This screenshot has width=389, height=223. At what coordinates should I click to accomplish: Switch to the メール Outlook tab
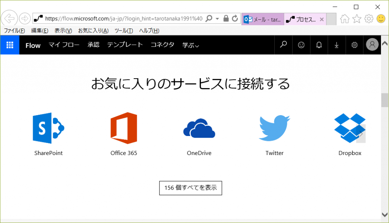point(263,19)
